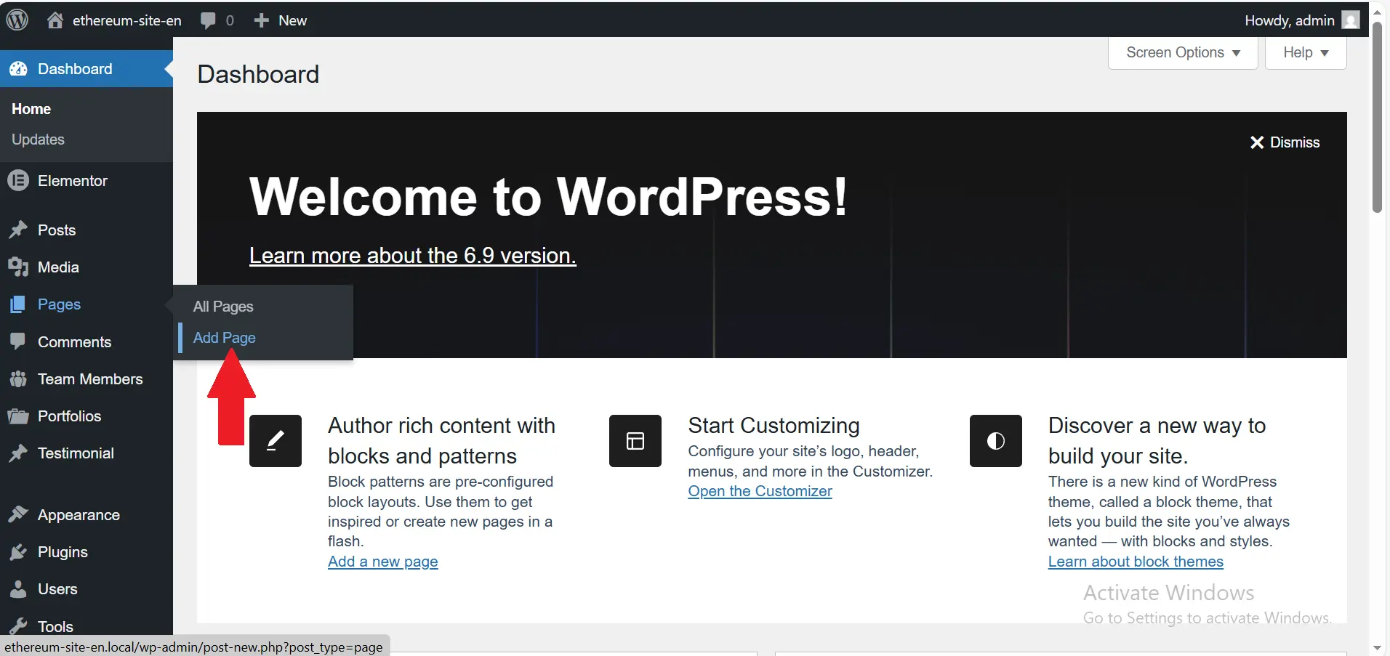Click the Team Members group icon

pos(18,379)
